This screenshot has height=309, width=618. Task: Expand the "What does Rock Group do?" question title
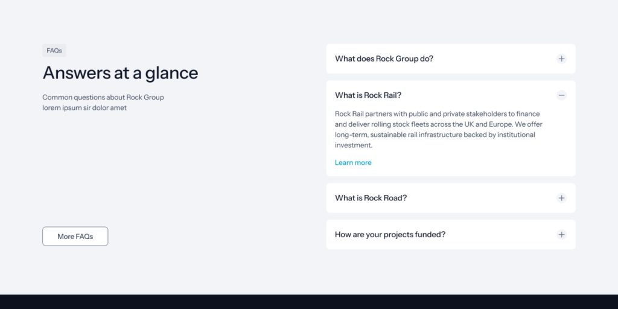(x=384, y=59)
